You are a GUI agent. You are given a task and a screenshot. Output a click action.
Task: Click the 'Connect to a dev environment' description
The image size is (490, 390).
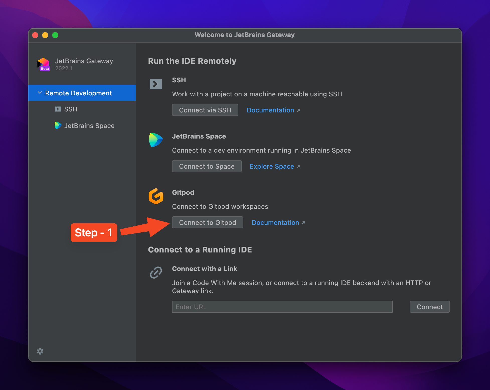262,150
